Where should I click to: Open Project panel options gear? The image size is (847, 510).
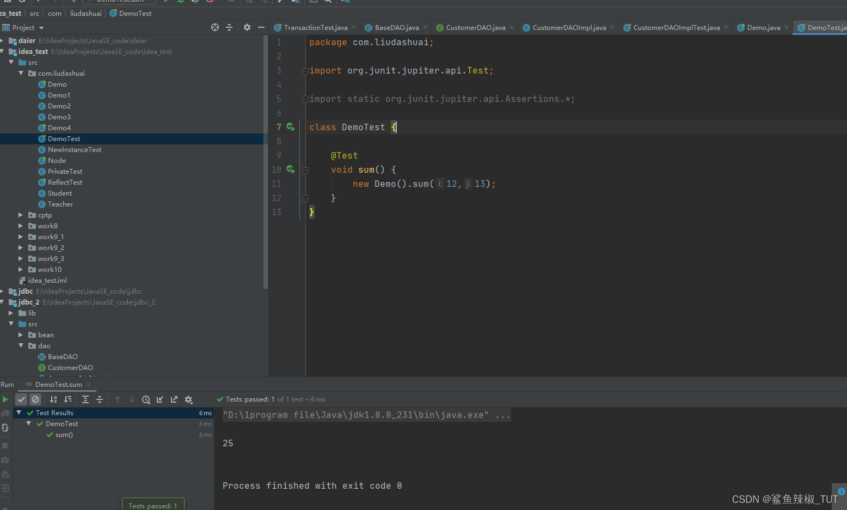[x=247, y=27]
